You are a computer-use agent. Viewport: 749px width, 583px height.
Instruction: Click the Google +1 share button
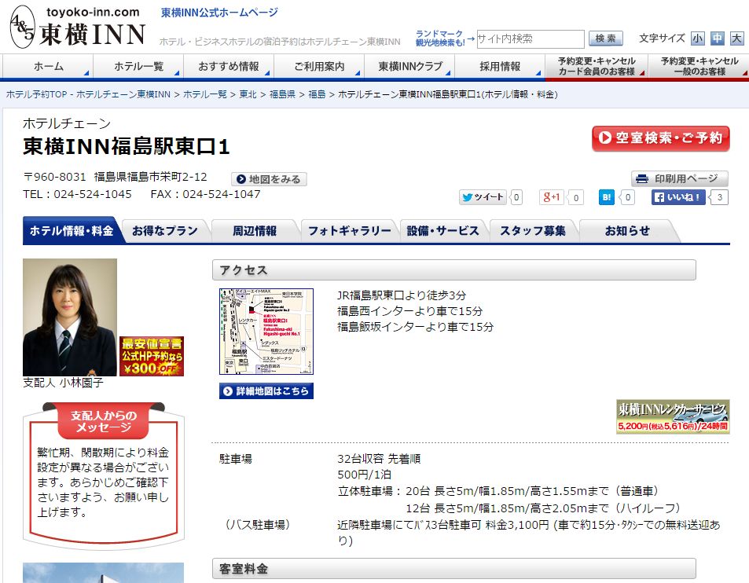click(x=551, y=197)
